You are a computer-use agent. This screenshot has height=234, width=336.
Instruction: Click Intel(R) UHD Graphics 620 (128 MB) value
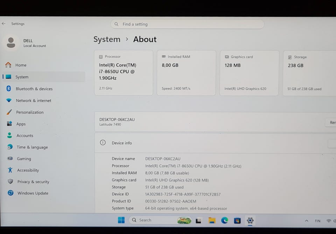tap(177, 180)
